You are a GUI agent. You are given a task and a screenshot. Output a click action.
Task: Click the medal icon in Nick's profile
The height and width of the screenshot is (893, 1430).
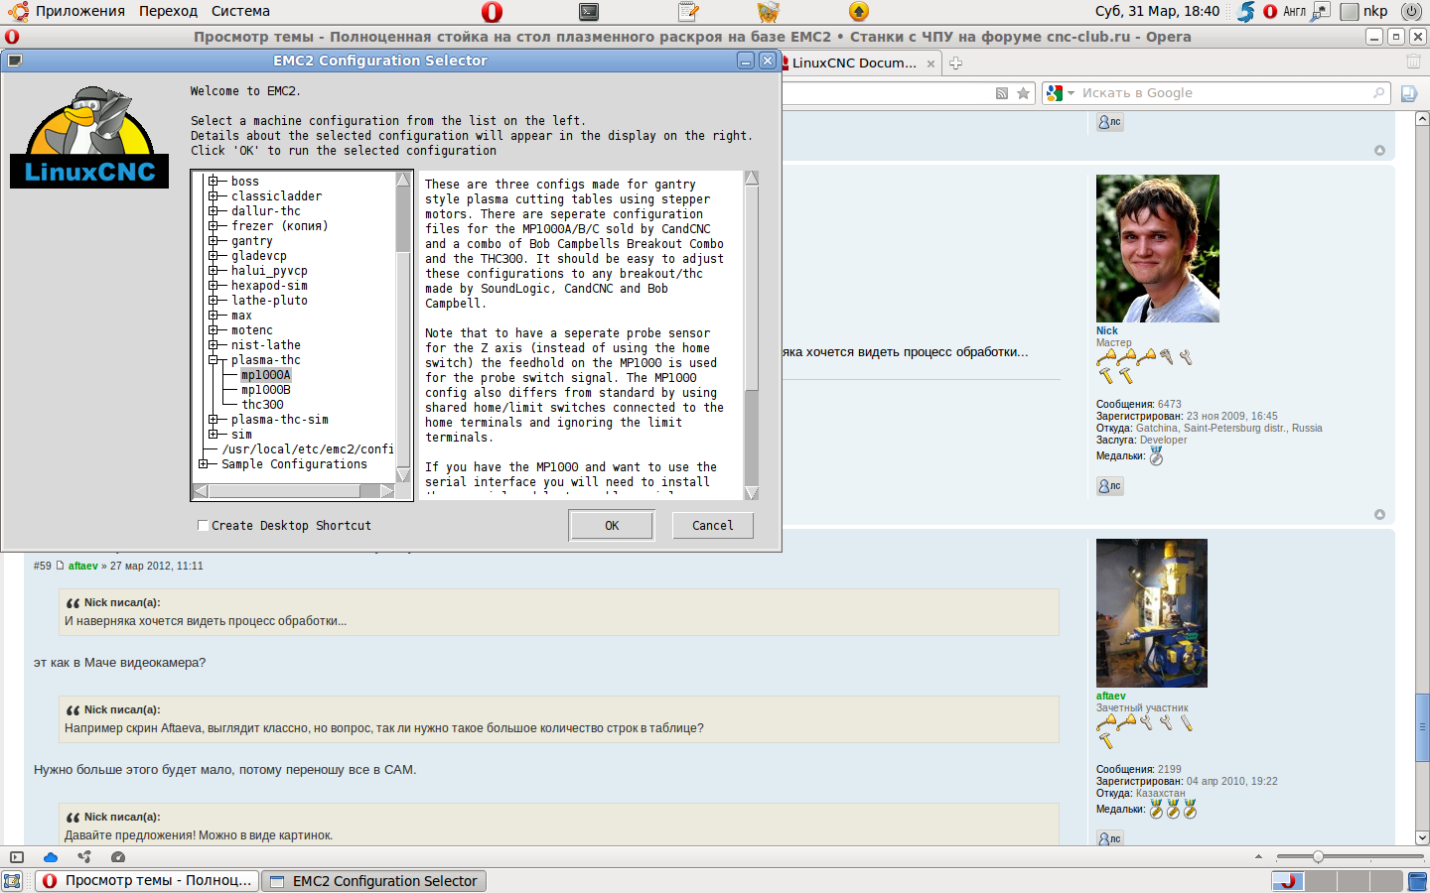[x=1156, y=456]
